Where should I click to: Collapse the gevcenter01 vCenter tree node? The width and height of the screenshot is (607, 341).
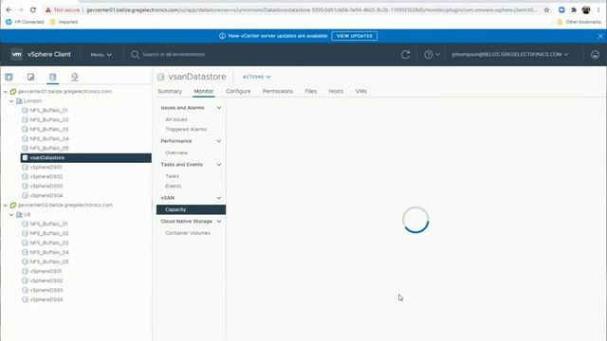coord(6,92)
